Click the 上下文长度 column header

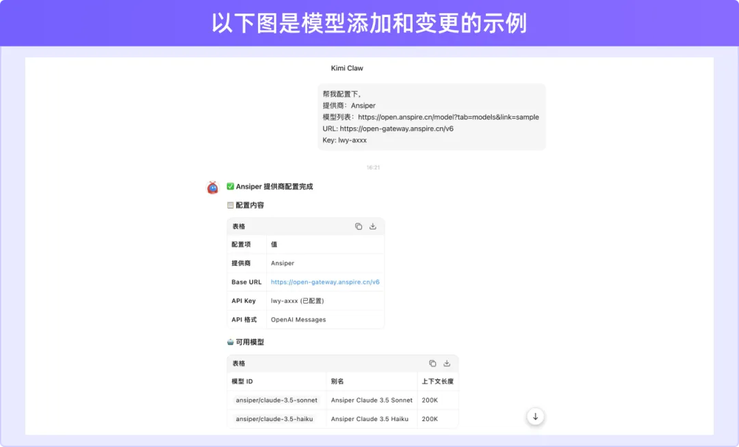point(437,381)
